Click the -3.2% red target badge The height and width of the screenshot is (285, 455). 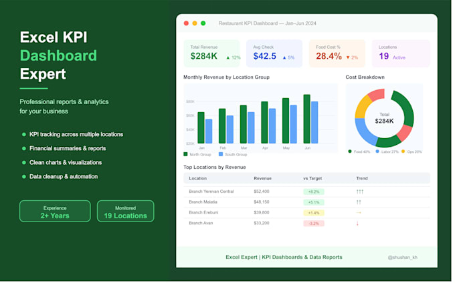tap(314, 224)
